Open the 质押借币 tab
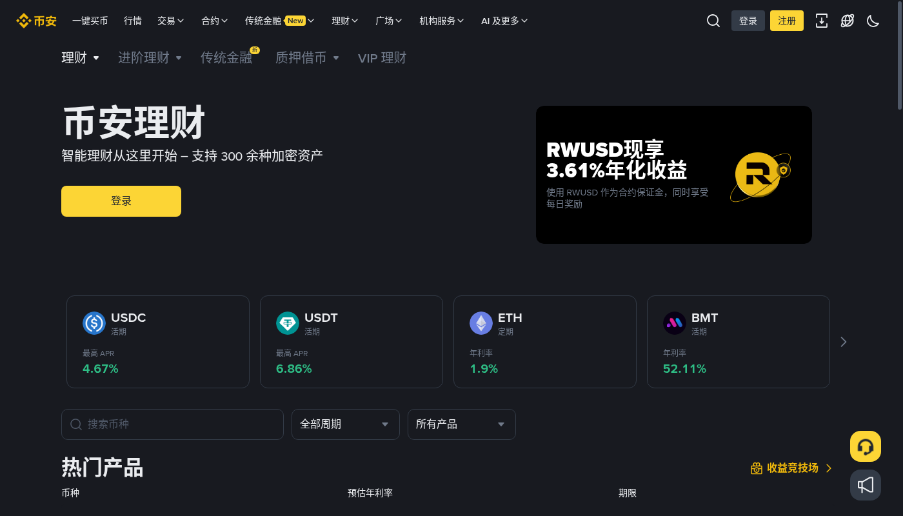 (308, 57)
